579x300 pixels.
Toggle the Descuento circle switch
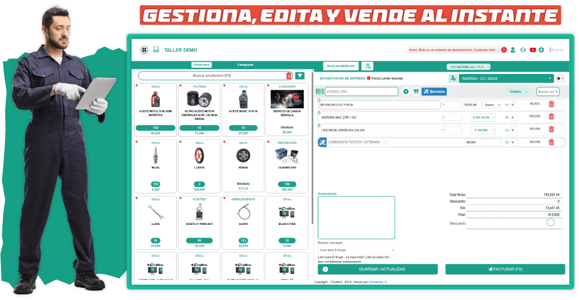click(x=550, y=223)
